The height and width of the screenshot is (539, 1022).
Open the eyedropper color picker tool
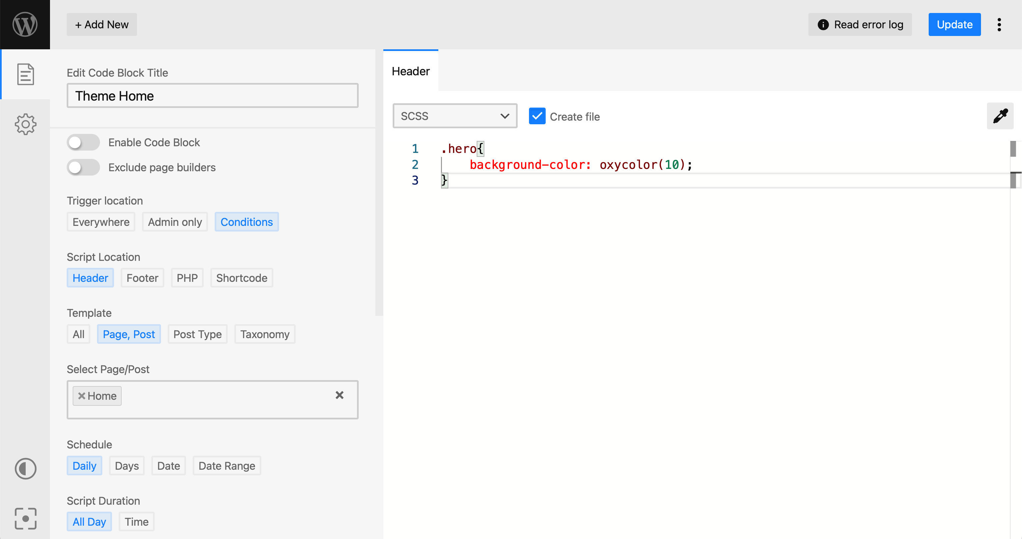click(x=1000, y=116)
